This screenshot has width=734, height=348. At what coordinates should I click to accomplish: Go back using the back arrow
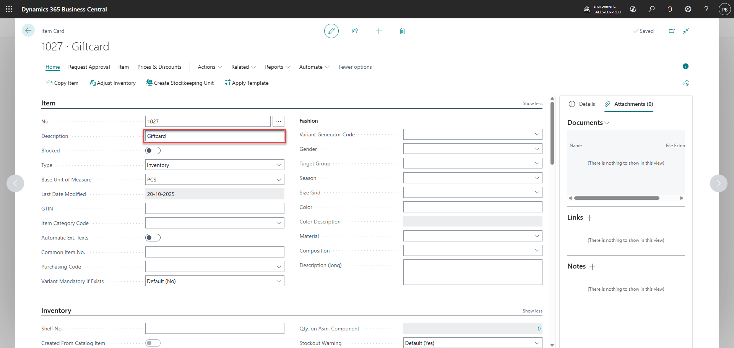(28, 31)
